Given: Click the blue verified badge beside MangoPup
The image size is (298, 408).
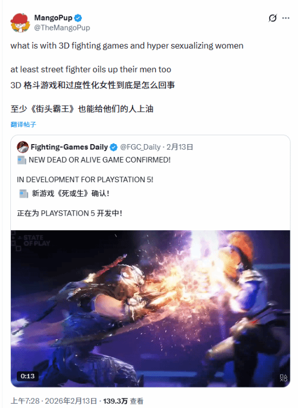Looking at the screenshot, I should (x=78, y=18).
